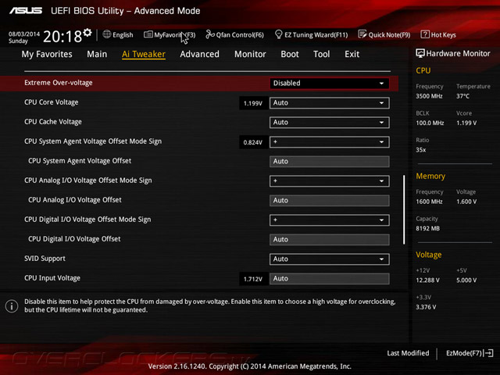Click the 08/03/2014 date text
Screen dimensions: 500x375
point(24,34)
